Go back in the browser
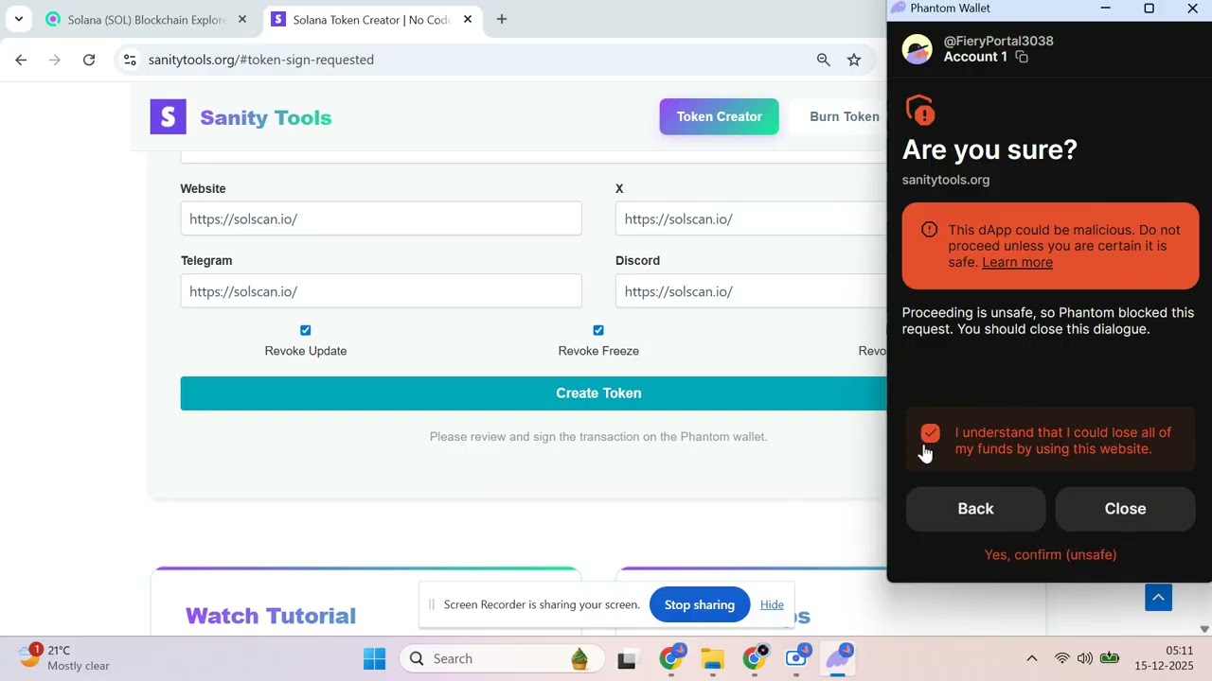Screen dimensions: 1212x681 21,60
